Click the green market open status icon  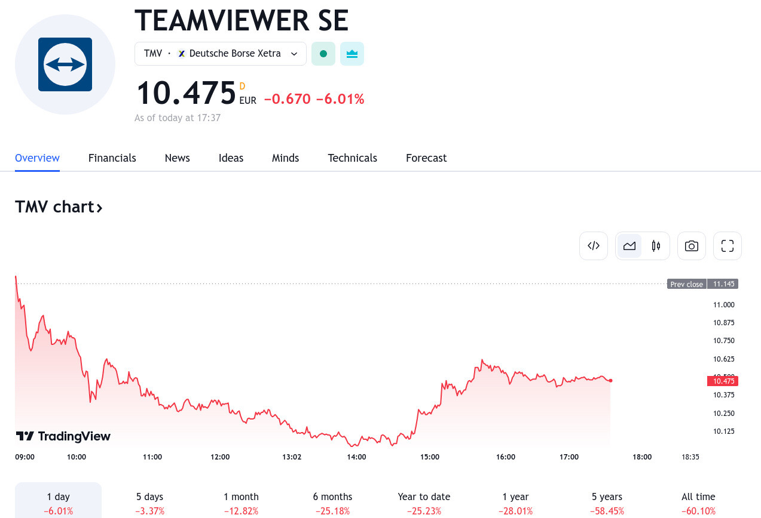click(x=323, y=54)
